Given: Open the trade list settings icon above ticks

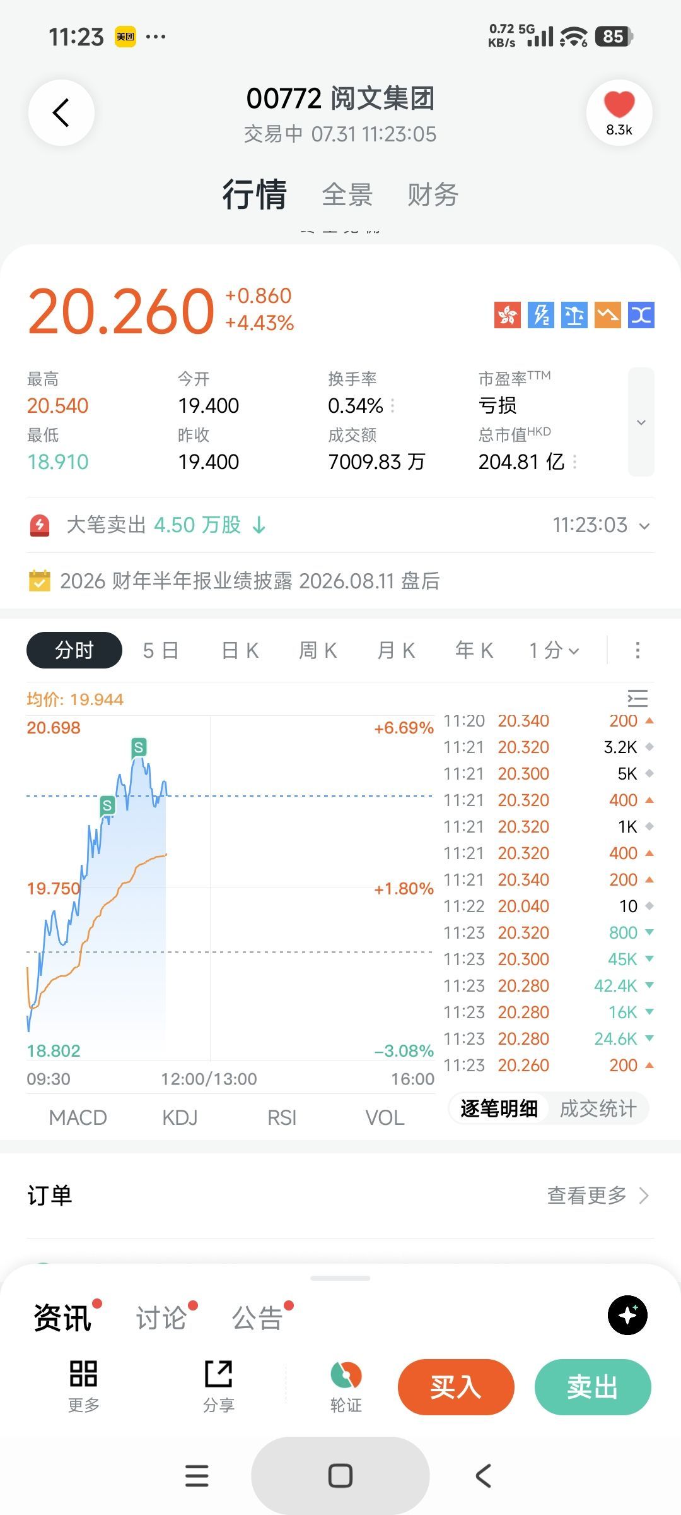Looking at the screenshot, I should coord(637,698).
